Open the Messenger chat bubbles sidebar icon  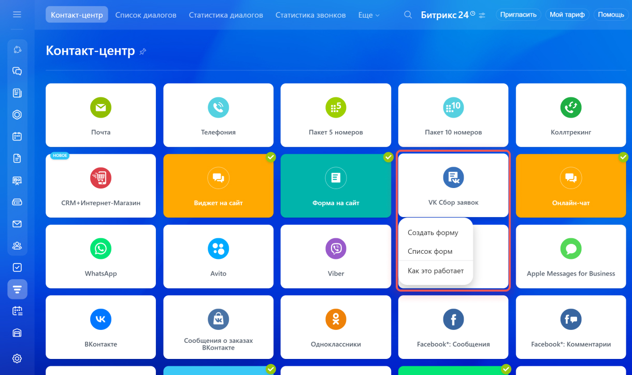[x=17, y=71]
